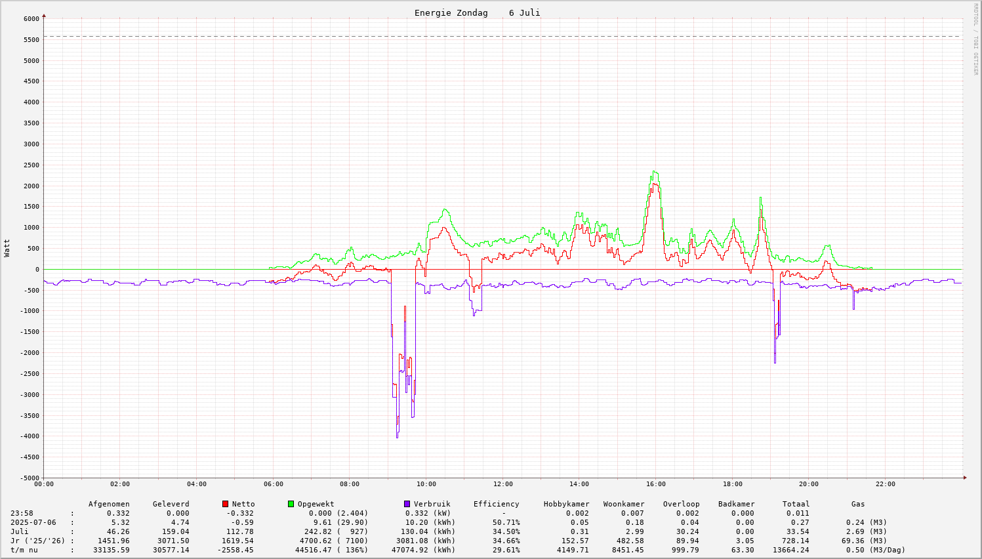Click the Totaal column header

[x=796, y=504]
